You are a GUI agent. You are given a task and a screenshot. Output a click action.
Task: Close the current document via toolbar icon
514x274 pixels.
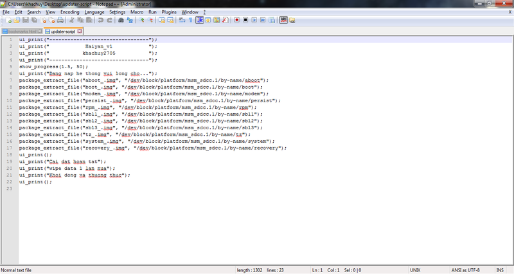point(43,21)
